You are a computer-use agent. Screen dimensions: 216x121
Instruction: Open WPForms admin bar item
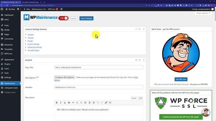click(53, 9)
